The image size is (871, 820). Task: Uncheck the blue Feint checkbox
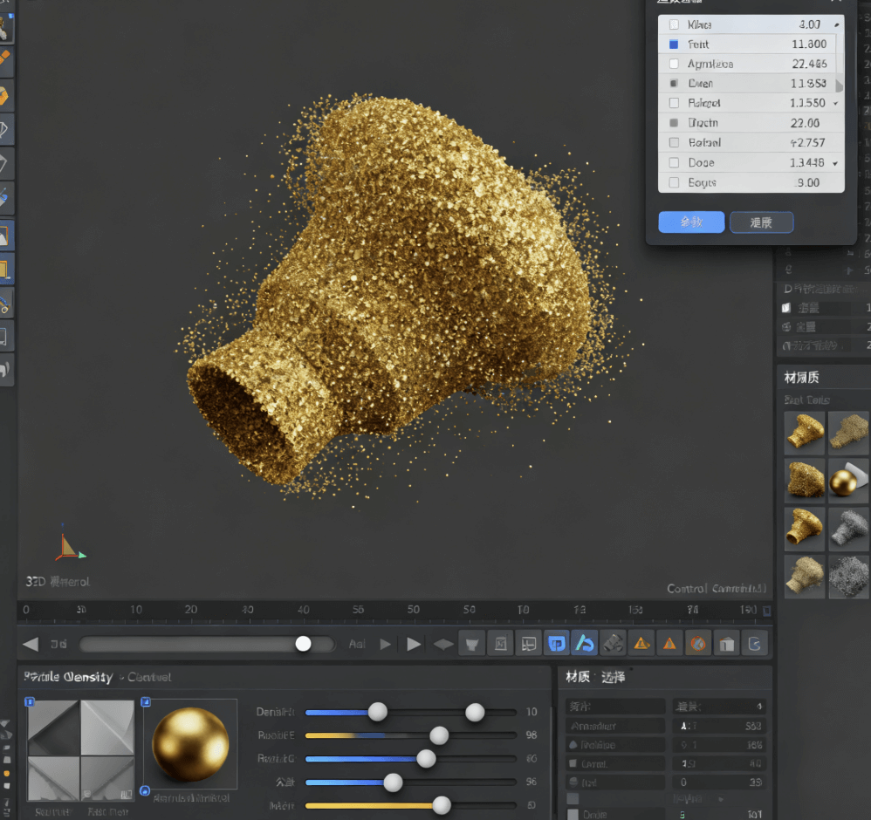[674, 44]
